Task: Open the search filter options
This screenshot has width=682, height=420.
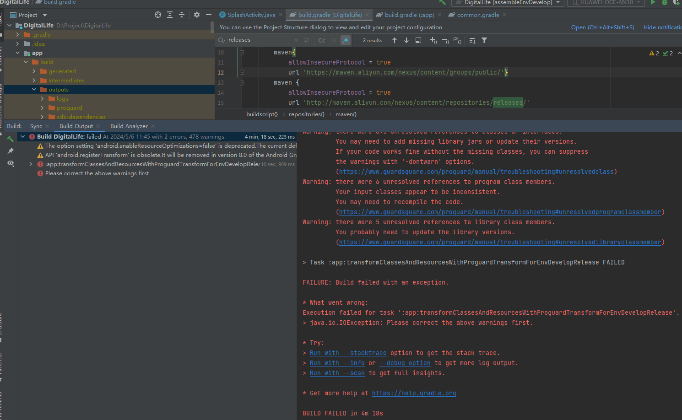Action: point(484,40)
